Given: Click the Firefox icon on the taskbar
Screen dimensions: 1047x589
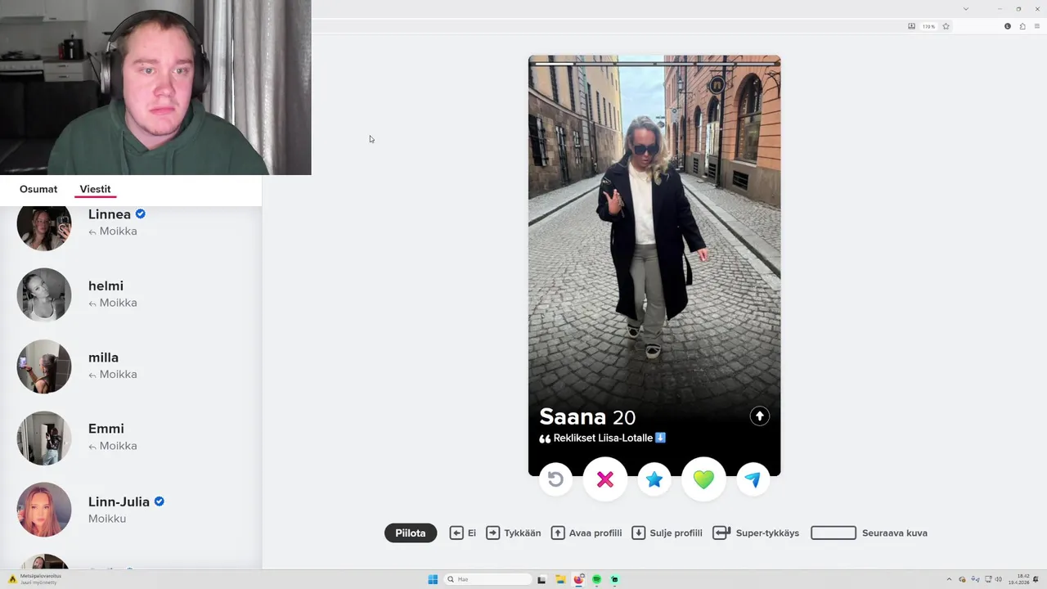Looking at the screenshot, I should click(579, 579).
